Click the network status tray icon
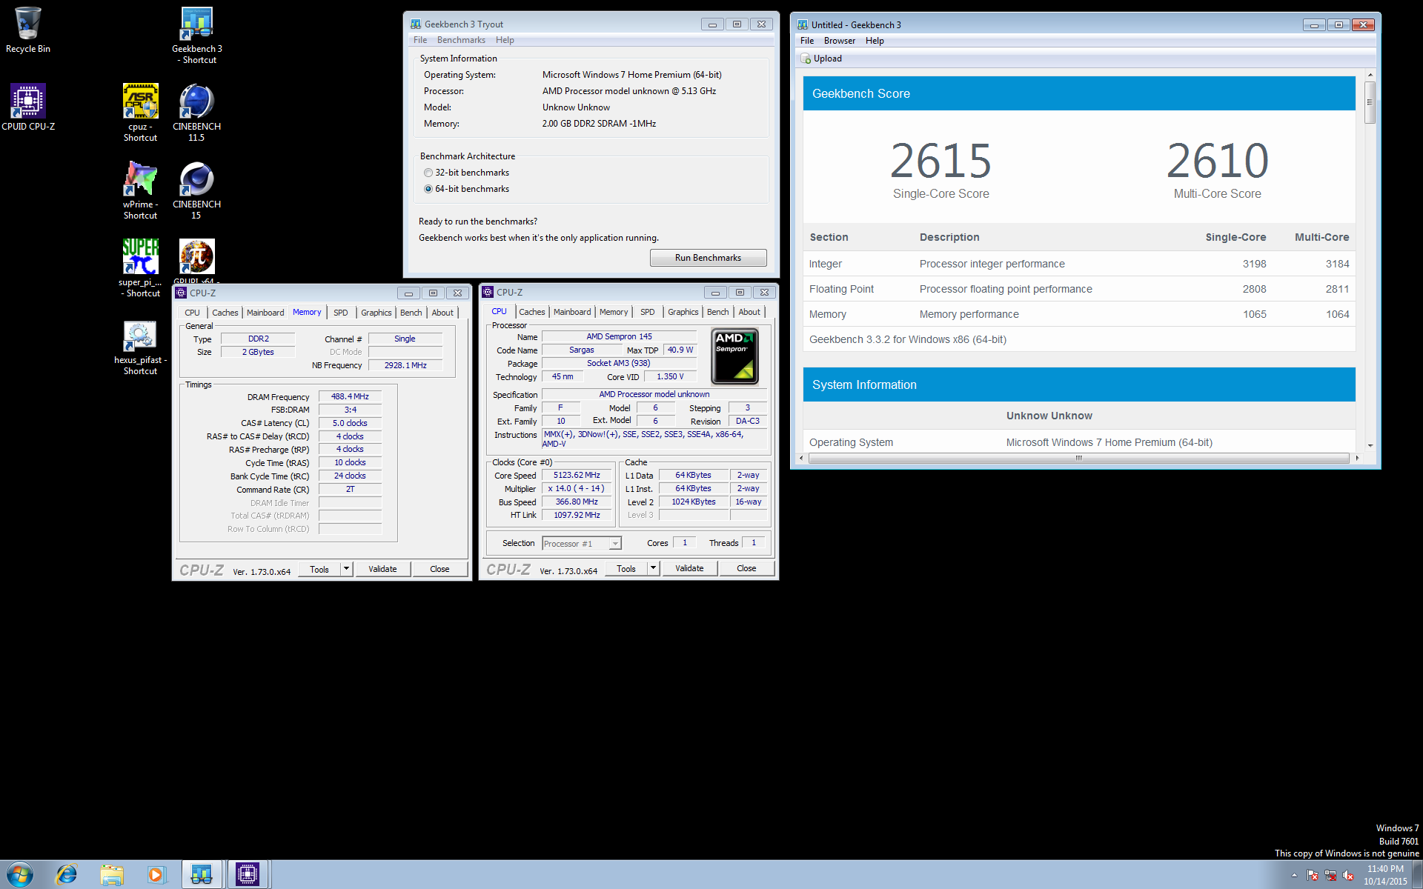 pos(1330,875)
